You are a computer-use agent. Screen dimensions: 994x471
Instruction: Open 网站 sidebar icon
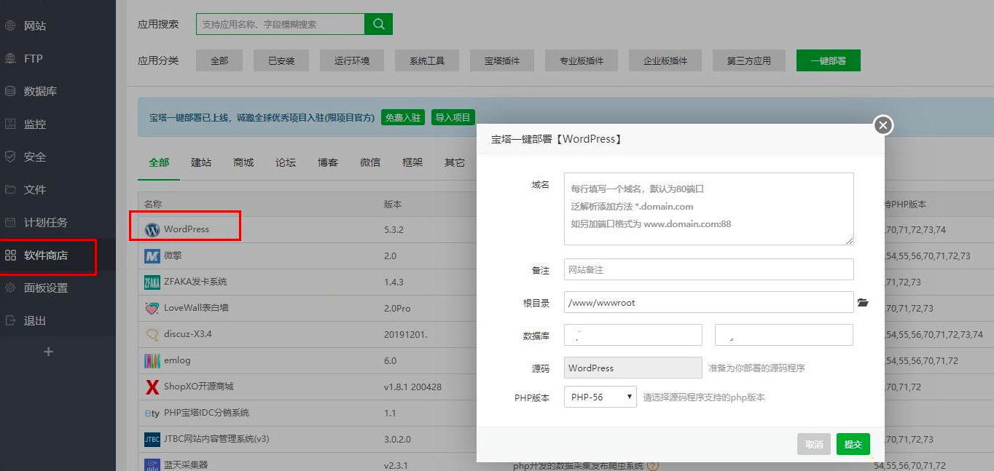(x=10, y=25)
